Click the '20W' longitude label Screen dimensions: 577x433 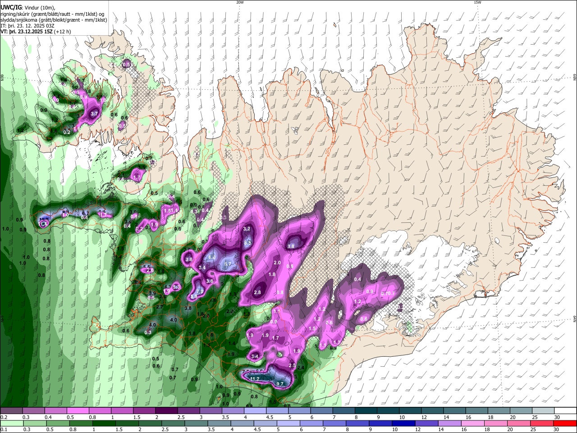[x=240, y=2]
